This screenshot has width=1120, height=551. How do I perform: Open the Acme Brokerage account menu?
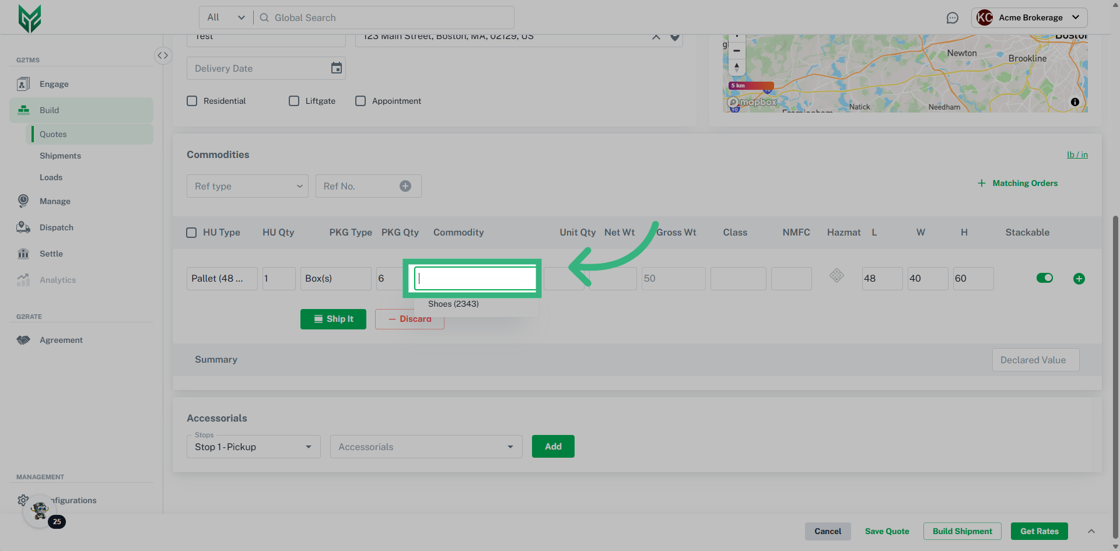pyautogui.click(x=1029, y=17)
